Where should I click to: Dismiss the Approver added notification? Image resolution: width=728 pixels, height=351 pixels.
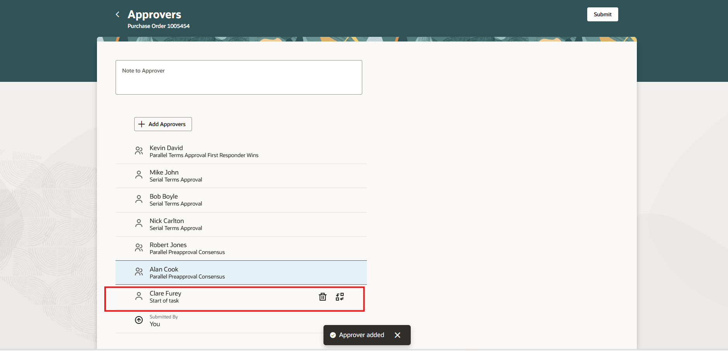pos(398,335)
